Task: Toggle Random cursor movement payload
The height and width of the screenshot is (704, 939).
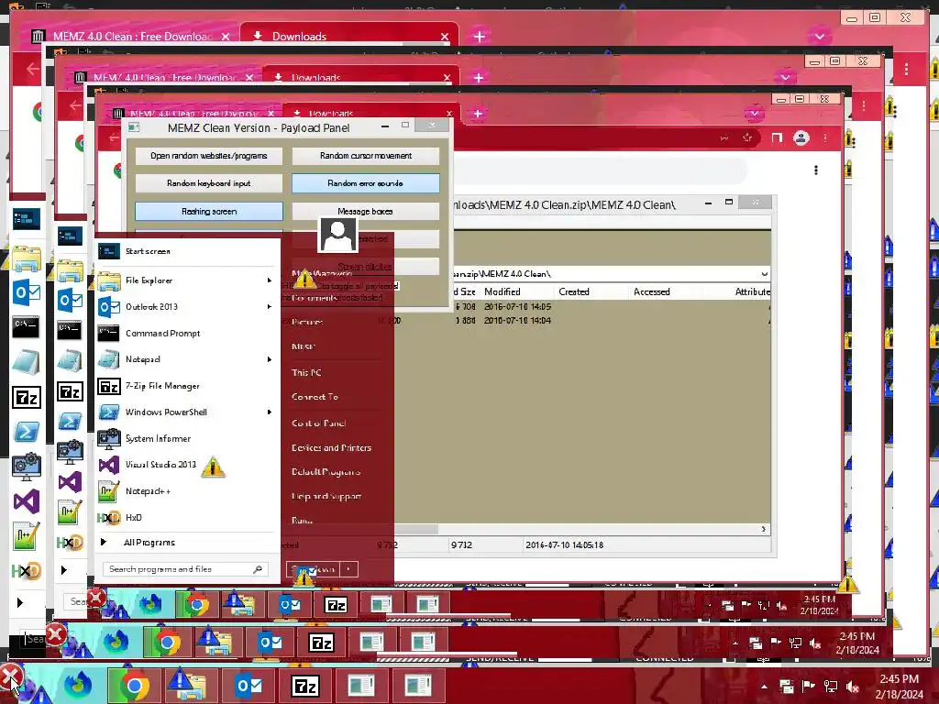Action: [365, 156]
